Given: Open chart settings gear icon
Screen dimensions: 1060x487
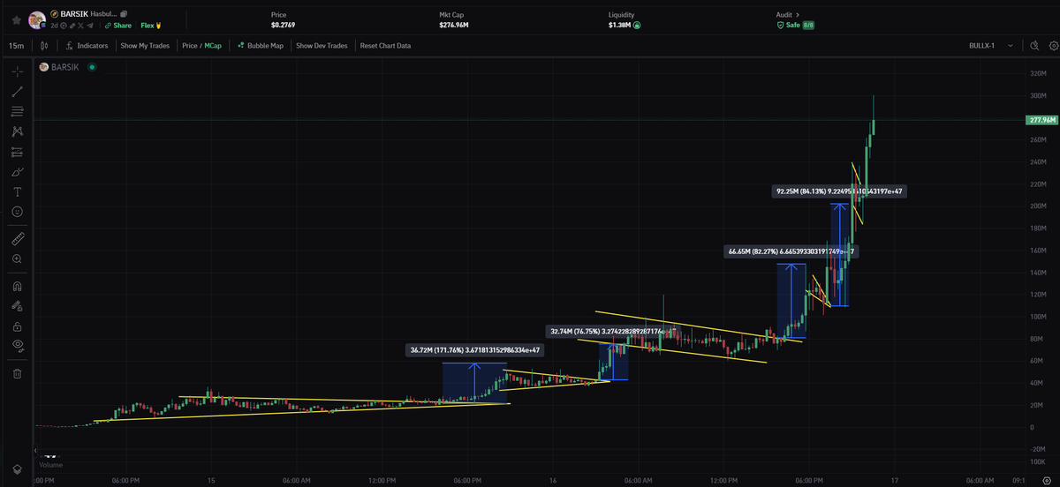Looking at the screenshot, I should [1053, 45].
